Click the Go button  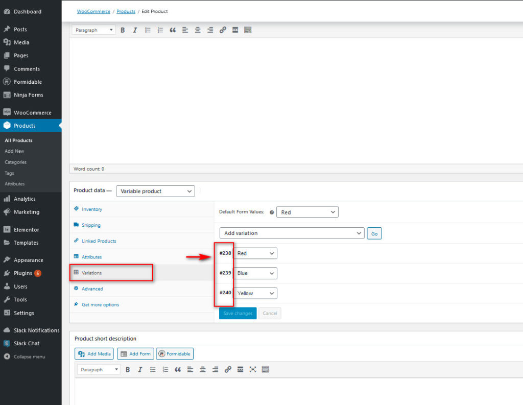tap(374, 233)
